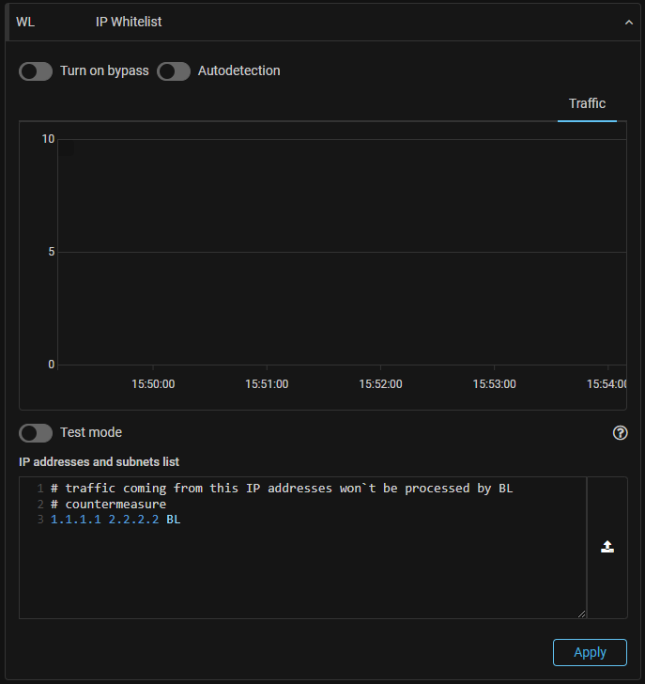Viewport: 645px width, 684px height.
Task: Click the IP Whitelist header title
Action: point(129,23)
